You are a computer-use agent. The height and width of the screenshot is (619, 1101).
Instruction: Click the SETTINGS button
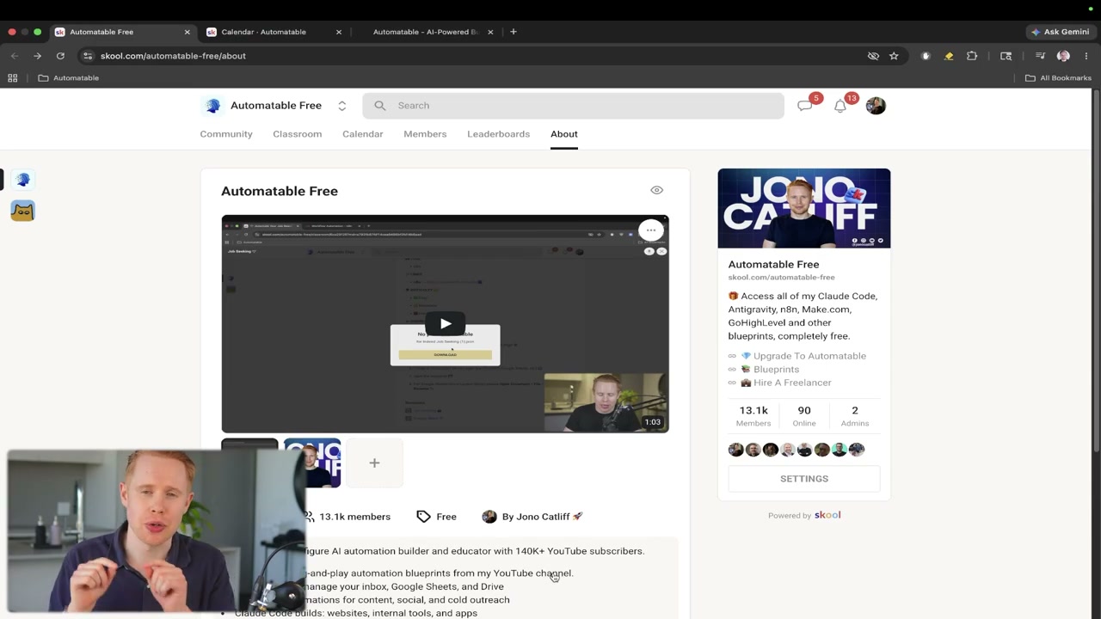[x=804, y=479]
